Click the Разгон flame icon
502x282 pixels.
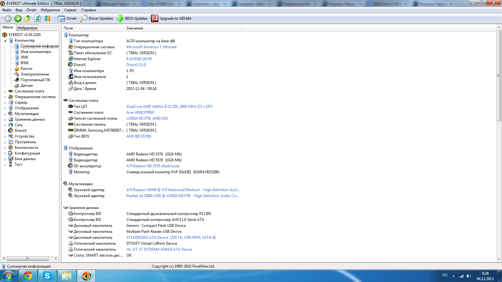click(x=17, y=69)
